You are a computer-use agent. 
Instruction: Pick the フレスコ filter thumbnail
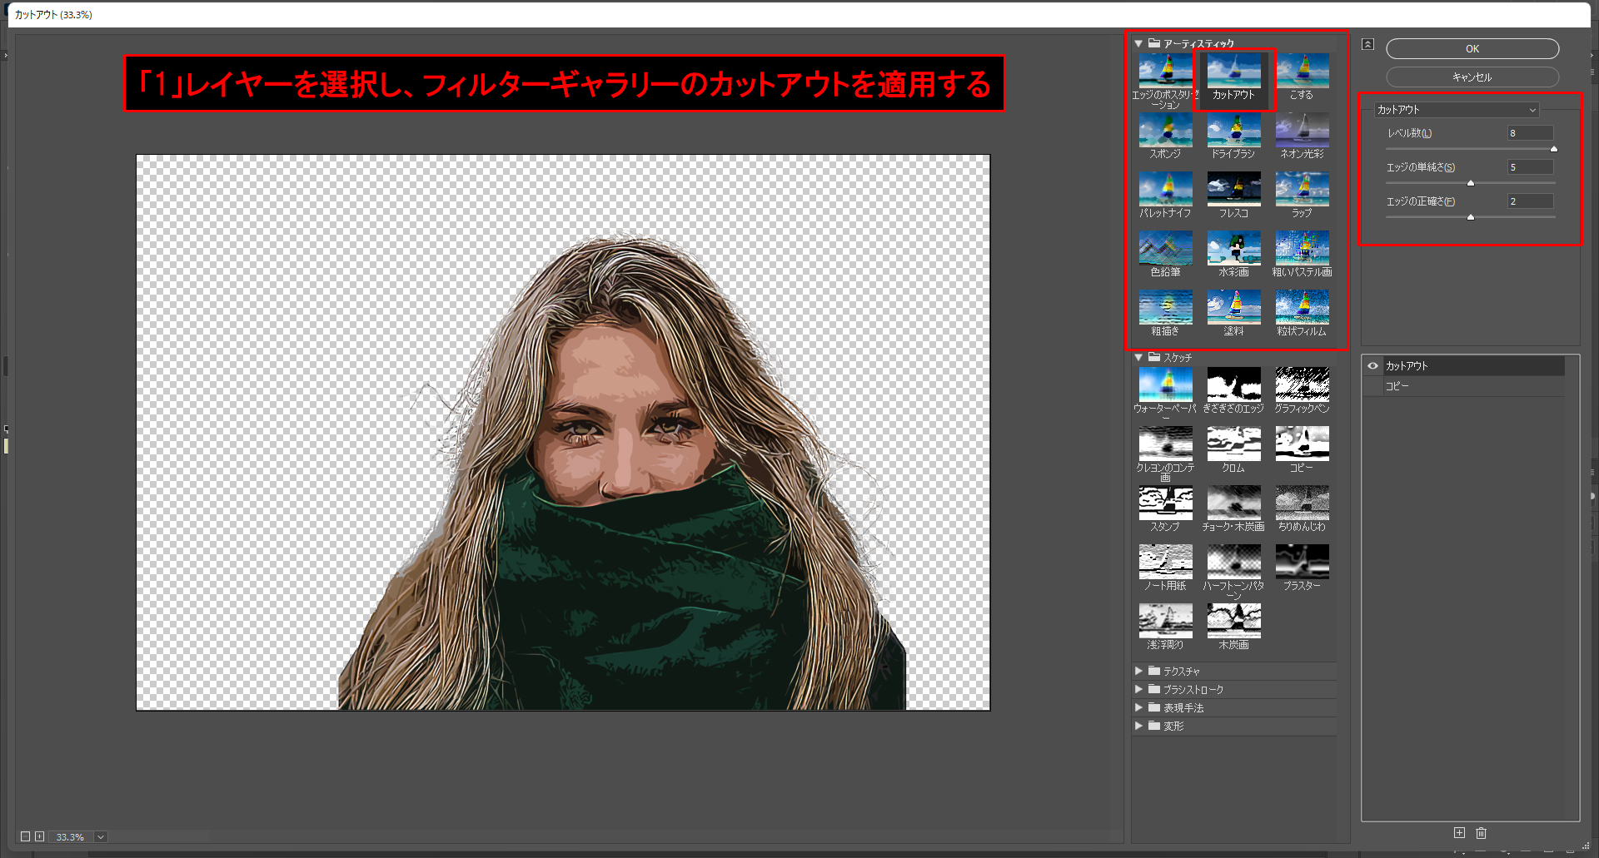pos(1233,191)
